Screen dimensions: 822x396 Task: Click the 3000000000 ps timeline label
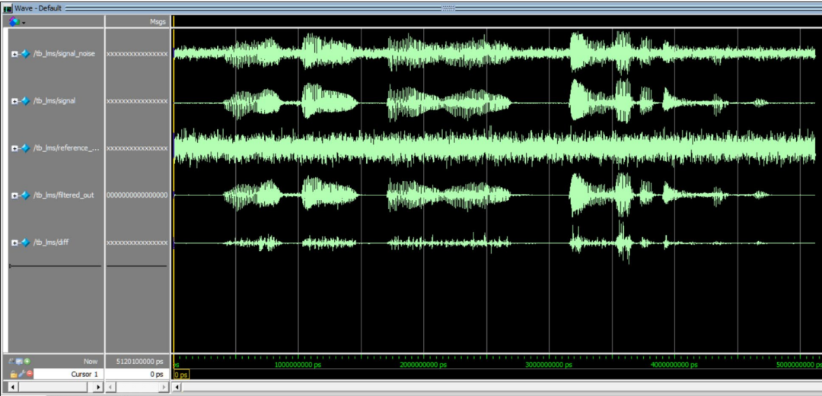[x=548, y=365]
